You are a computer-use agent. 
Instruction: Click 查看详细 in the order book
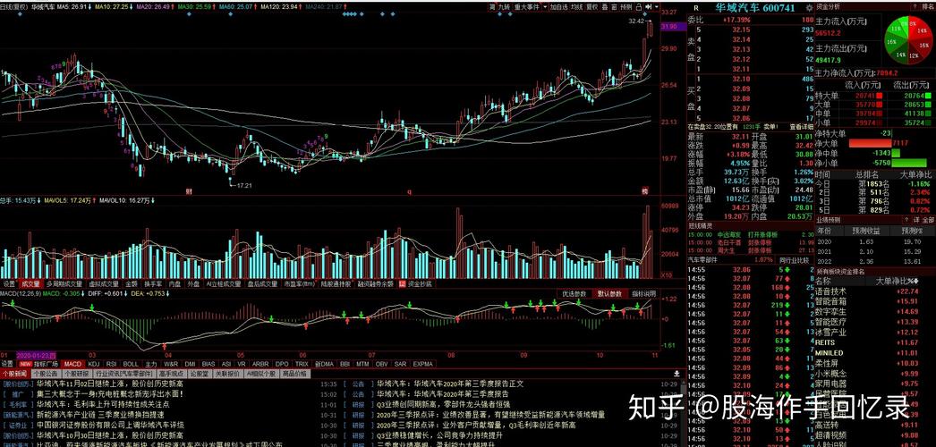point(802,127)
